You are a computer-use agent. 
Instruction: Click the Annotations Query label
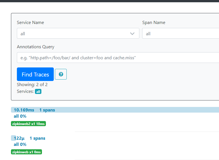coord(35,47)
